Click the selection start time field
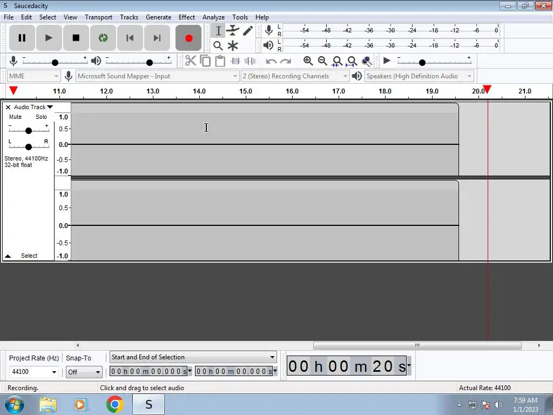The width and height of the screenshot is (553, 415). click(x=149, y=371)
